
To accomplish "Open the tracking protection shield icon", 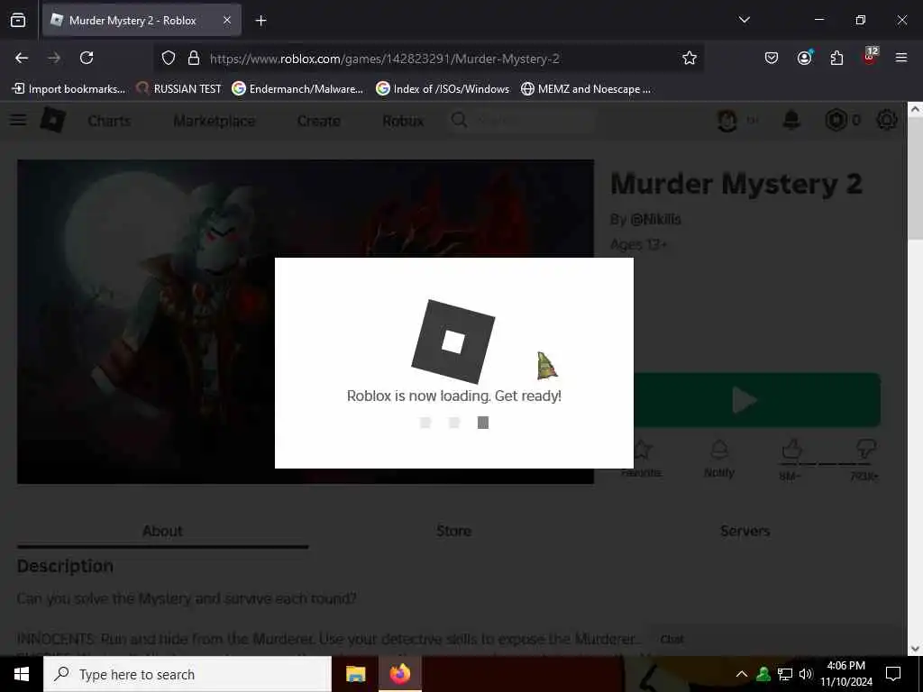I will pyautogui.click(x=169, y=58).
